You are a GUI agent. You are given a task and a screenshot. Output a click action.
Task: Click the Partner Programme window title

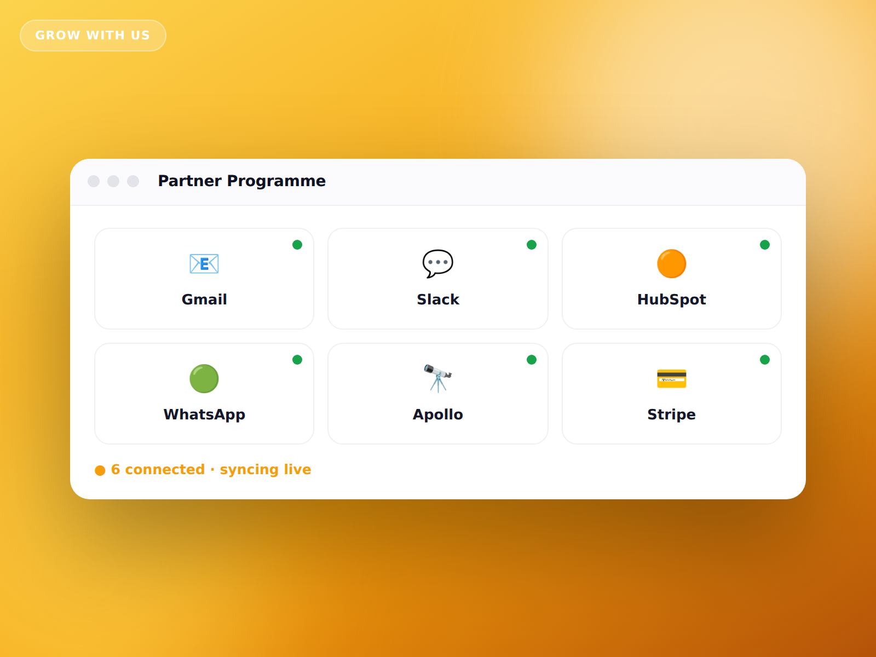(x=242, y=181)
